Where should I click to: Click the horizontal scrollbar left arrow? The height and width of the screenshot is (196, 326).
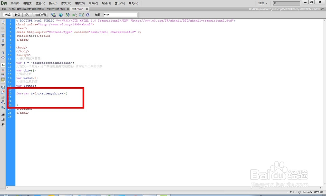click(8, 188)
